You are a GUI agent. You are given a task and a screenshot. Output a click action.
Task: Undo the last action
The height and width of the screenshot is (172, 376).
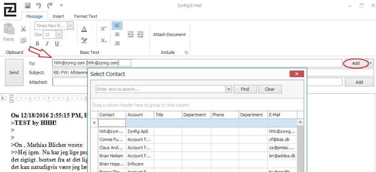tap(38, 5)
